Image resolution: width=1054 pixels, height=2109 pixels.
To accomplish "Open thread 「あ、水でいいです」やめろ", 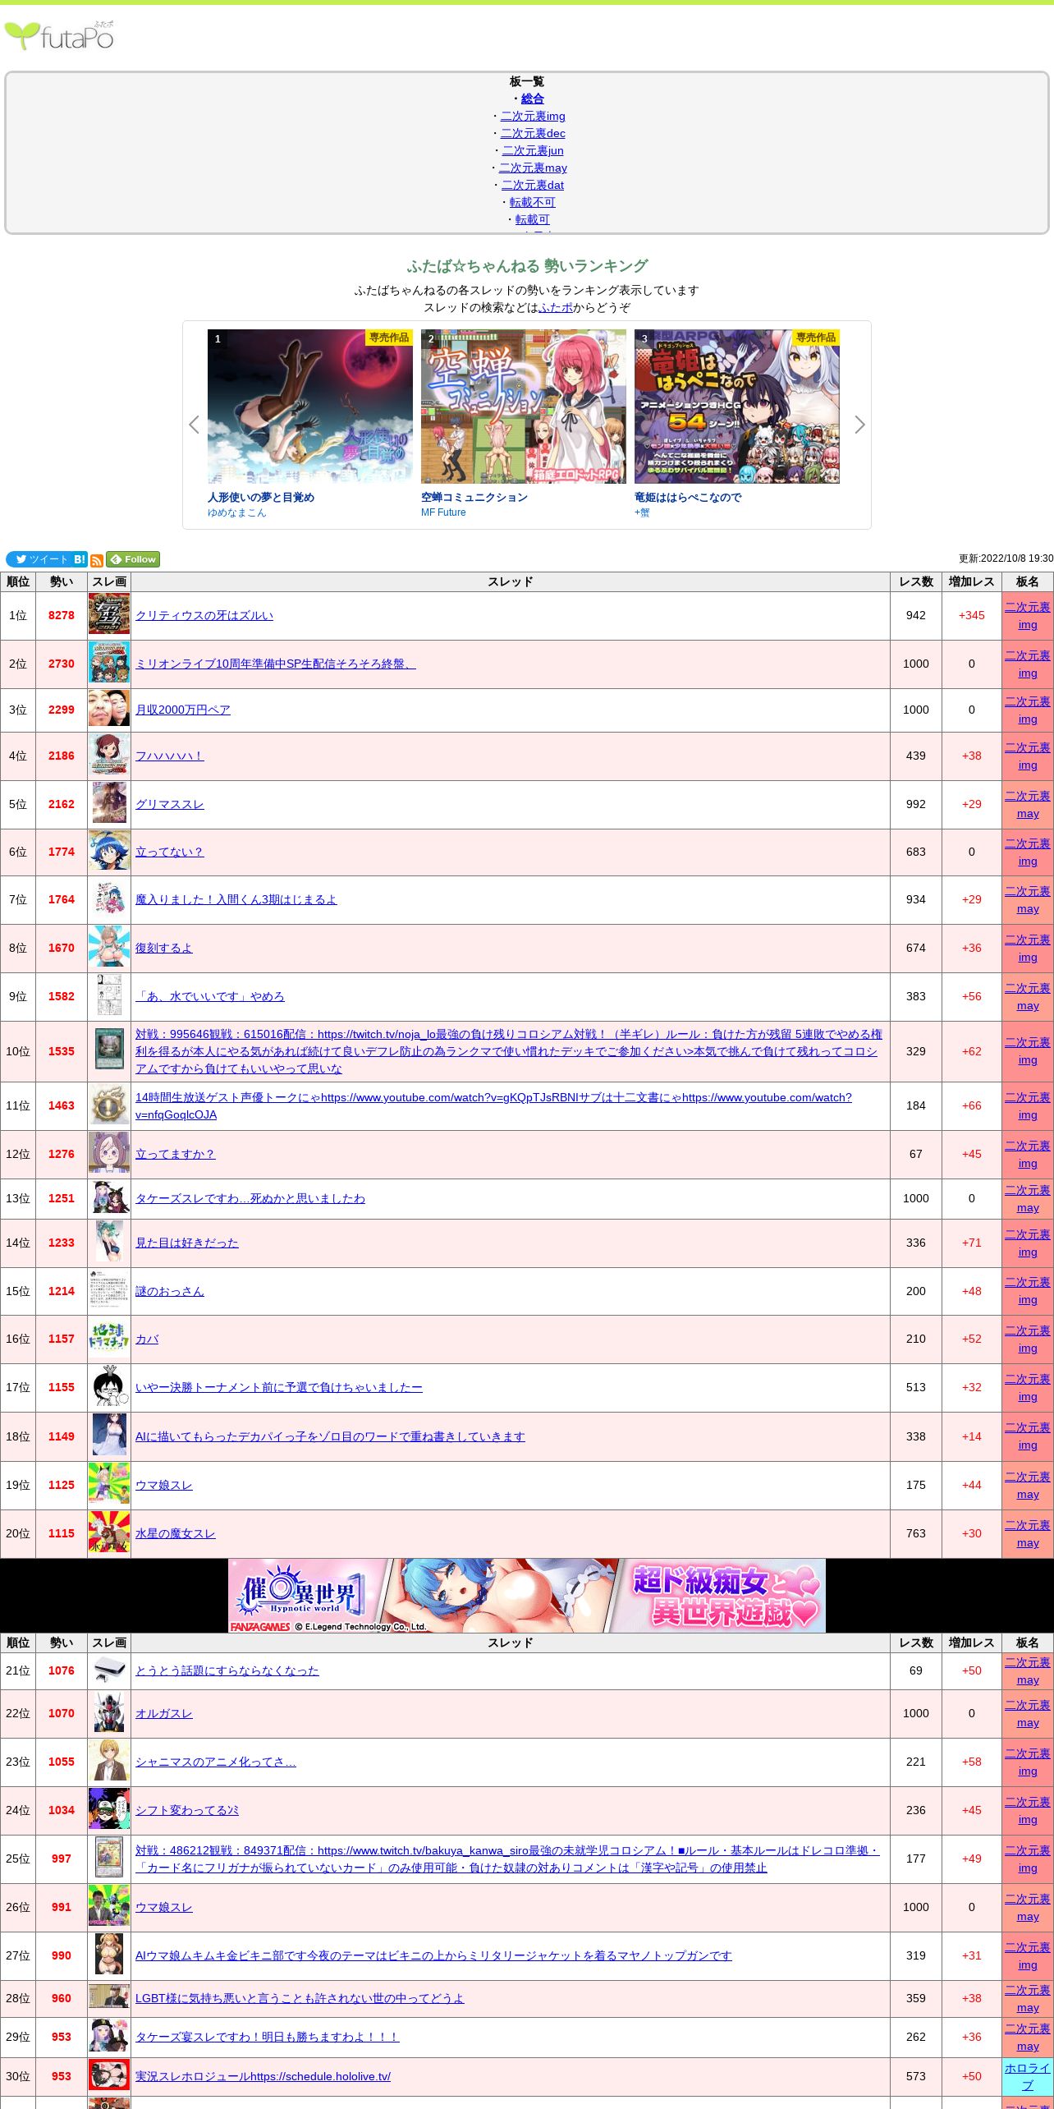I will [210, 996].
